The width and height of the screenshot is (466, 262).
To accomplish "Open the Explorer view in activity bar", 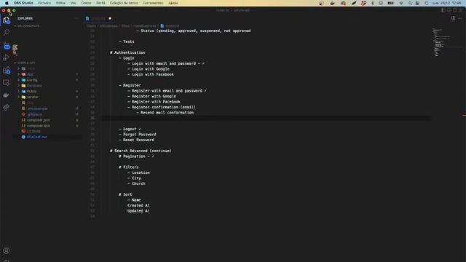I will pyautogui.click(x=7, y=20).
